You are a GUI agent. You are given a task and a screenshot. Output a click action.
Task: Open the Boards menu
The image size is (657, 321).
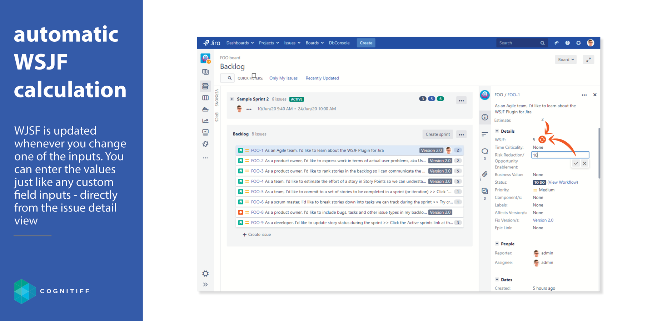tap(314, 43)
